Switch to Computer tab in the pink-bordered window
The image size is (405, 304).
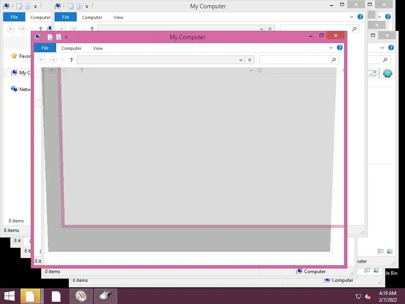pyautogui.click(x=71, y=48)
